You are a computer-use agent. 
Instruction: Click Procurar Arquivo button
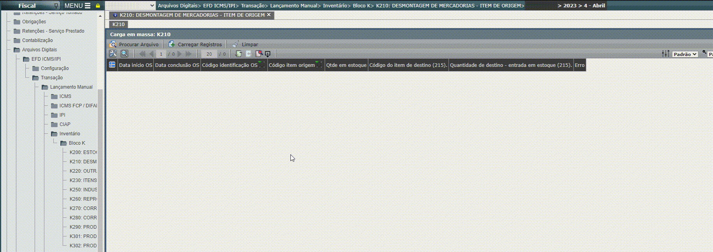pyautogui.click(x=134, y=44)
